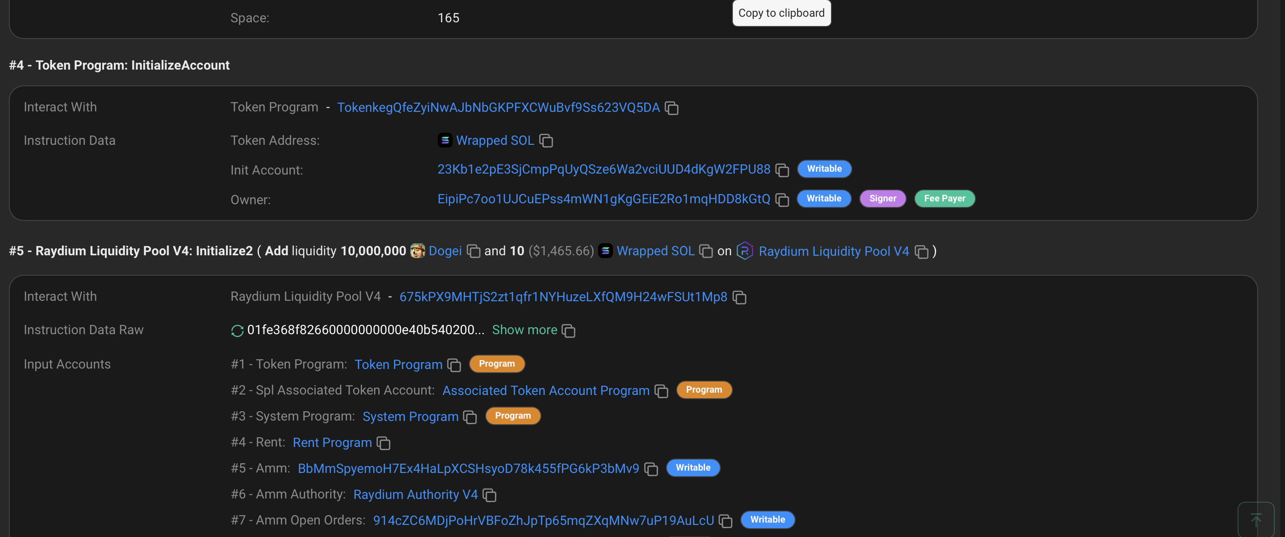The width and height of the screenshot is (1285, 537).
Task: Click Writable badge on Init Account row
Action: [x=824, y=169]
